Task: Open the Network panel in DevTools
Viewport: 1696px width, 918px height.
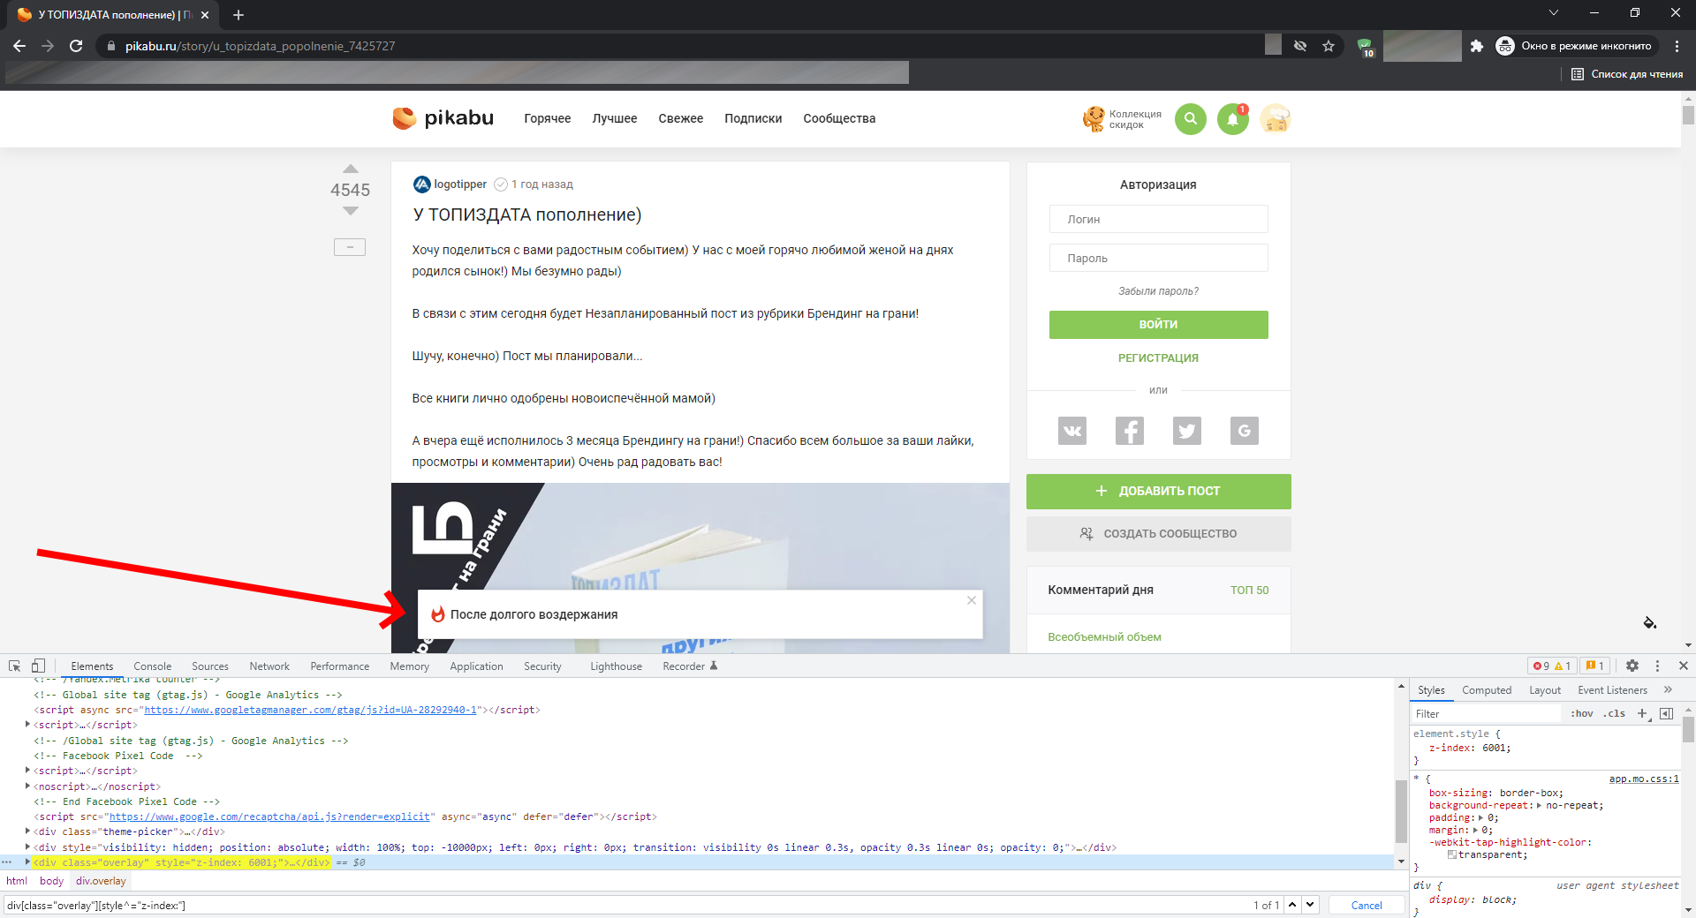Action: click(269, 666)
